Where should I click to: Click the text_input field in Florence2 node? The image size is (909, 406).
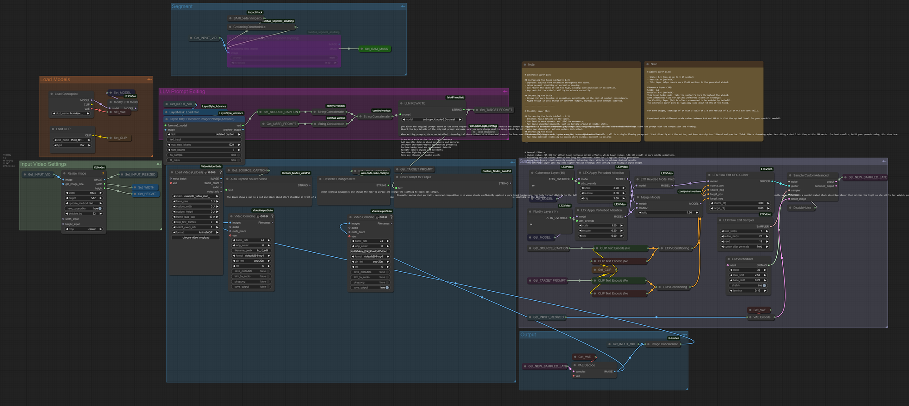tap(204, 140)
